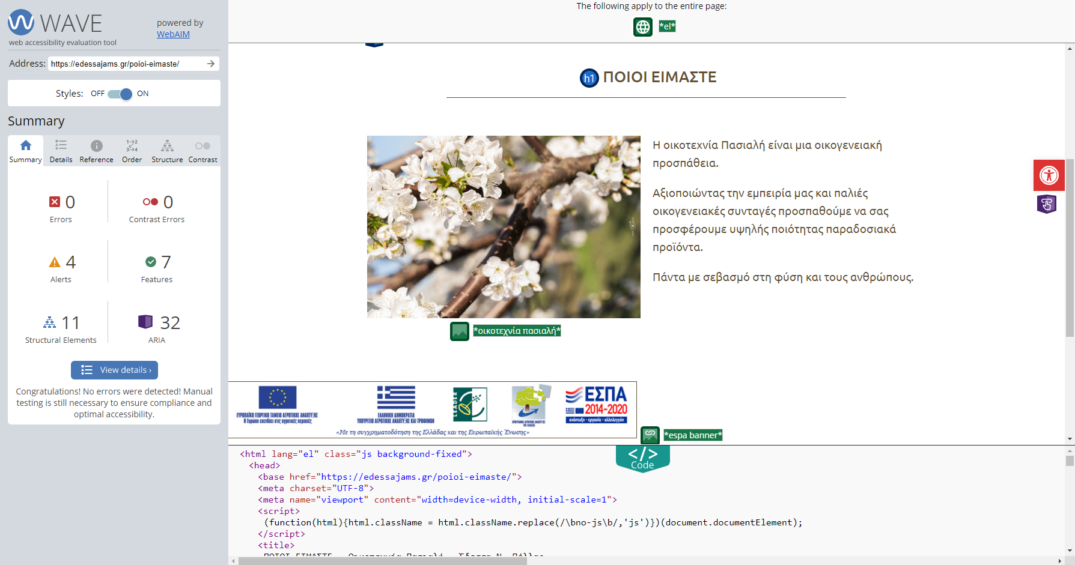The width and height of the screenshot is (1075, 565).
Task: Click the *el* language flag marker
Action: [x=667, y=26]
